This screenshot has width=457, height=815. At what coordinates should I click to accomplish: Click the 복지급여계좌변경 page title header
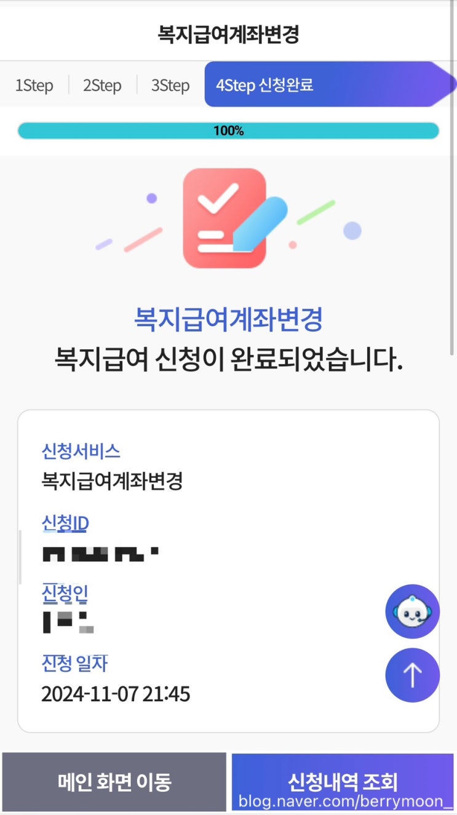click(x=228, y=34)
